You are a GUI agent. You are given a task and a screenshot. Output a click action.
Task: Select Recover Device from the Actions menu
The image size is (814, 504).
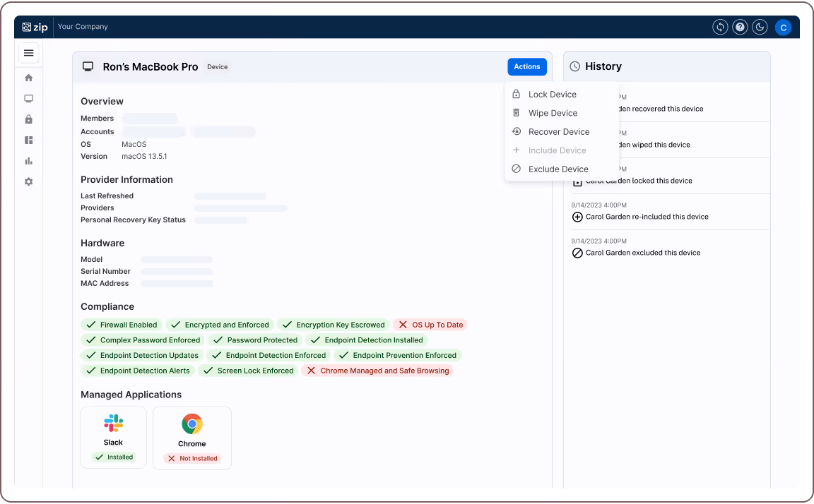tap(559, 131)
